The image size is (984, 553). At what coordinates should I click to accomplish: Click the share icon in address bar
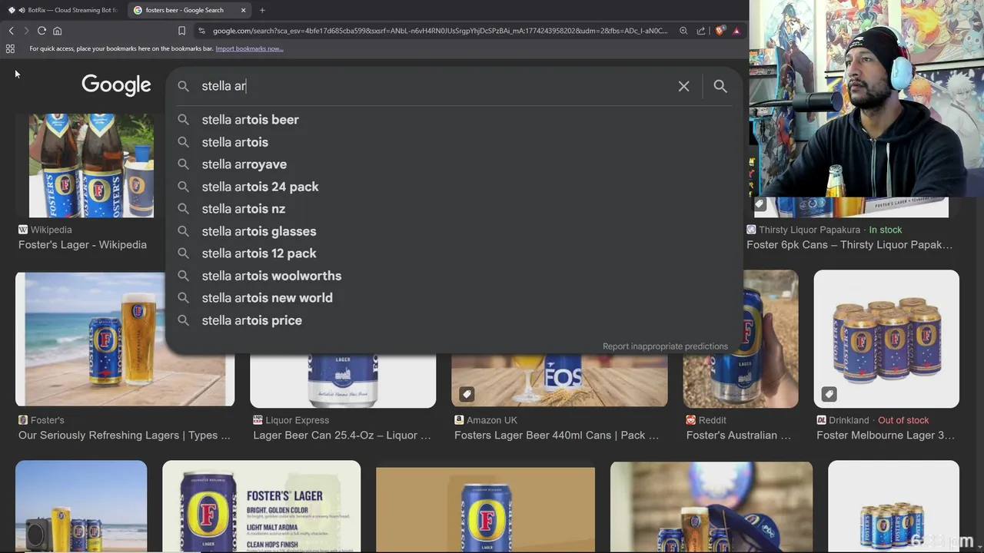point(701,31)
